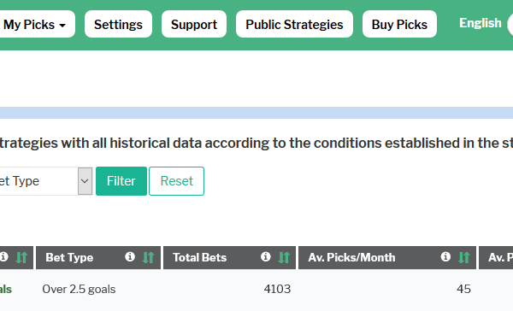
Task: Click the Total Bets column header
Action: click(199, 258)
